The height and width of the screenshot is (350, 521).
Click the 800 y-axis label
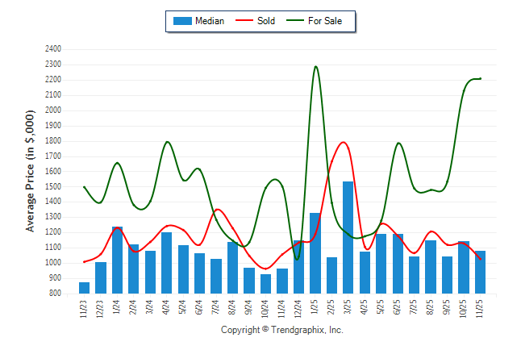click(55, 294)
